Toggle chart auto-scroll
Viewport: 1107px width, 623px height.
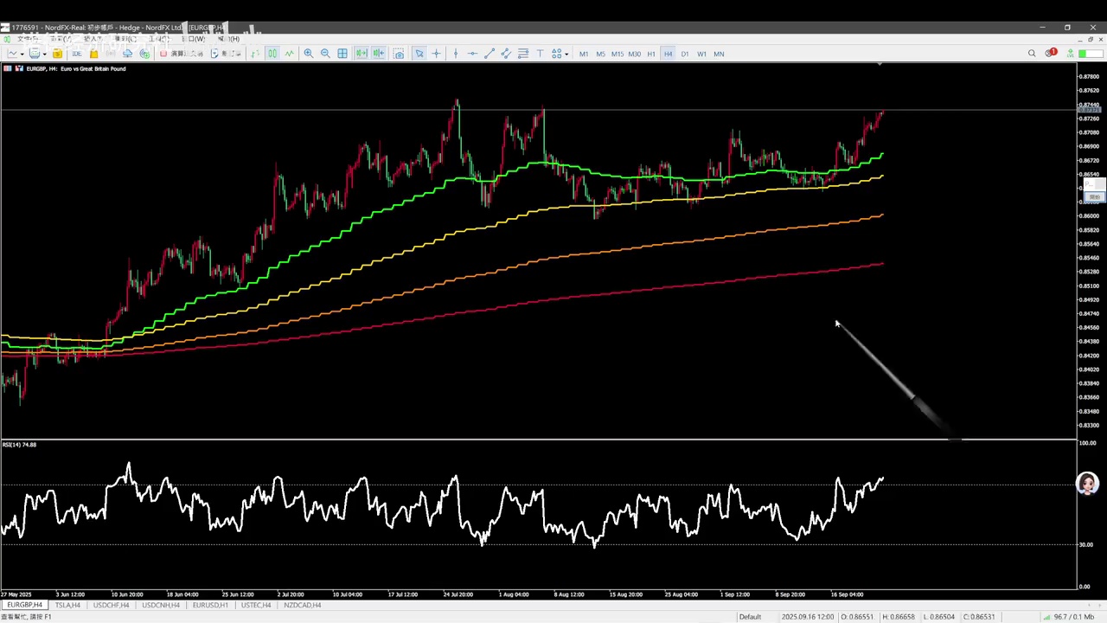[361, 54]
